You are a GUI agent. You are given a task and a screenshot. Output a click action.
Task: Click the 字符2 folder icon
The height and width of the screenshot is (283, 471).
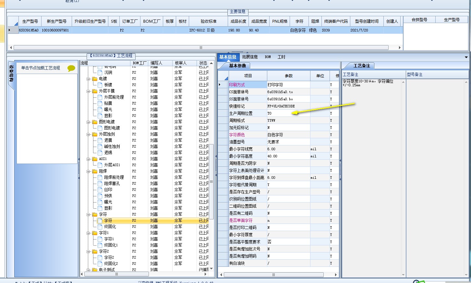pyautogui.click(x=95, y=252)
